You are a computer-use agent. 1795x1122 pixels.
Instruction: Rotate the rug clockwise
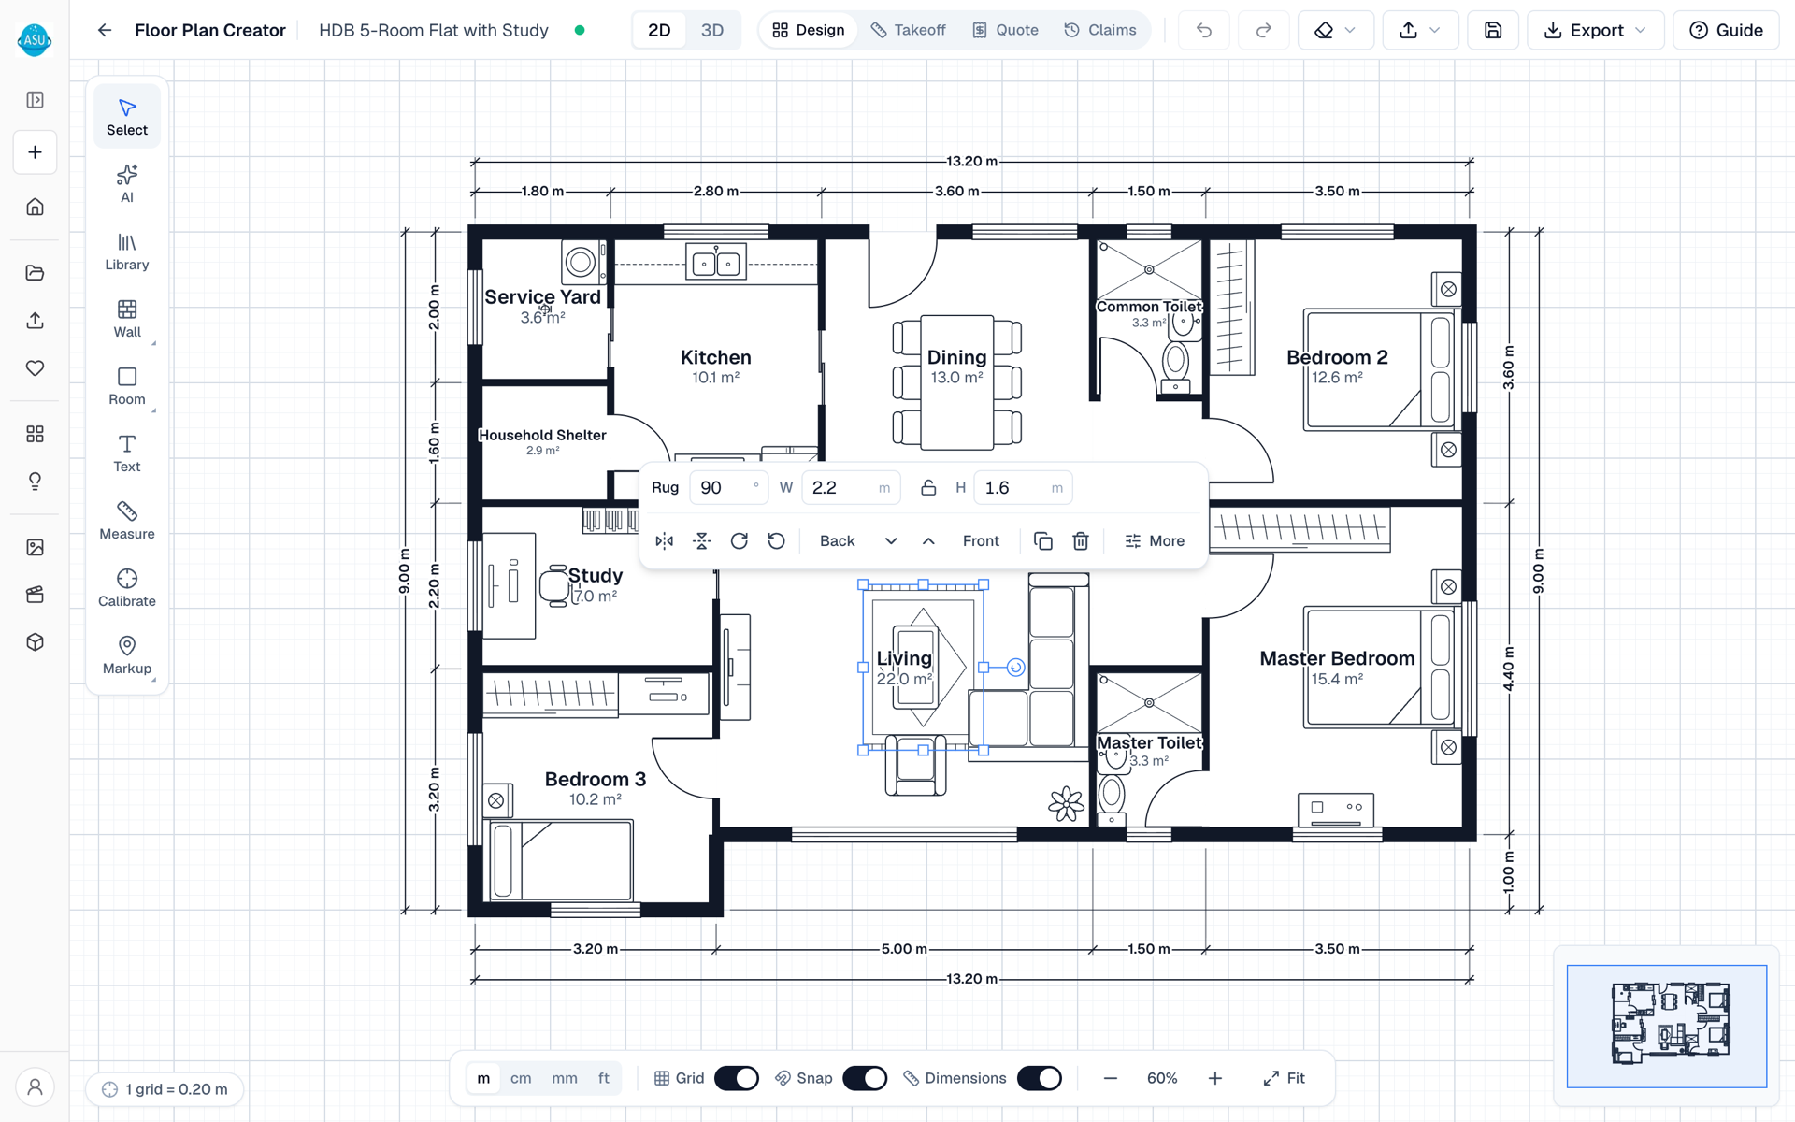[x=740, y=541]
